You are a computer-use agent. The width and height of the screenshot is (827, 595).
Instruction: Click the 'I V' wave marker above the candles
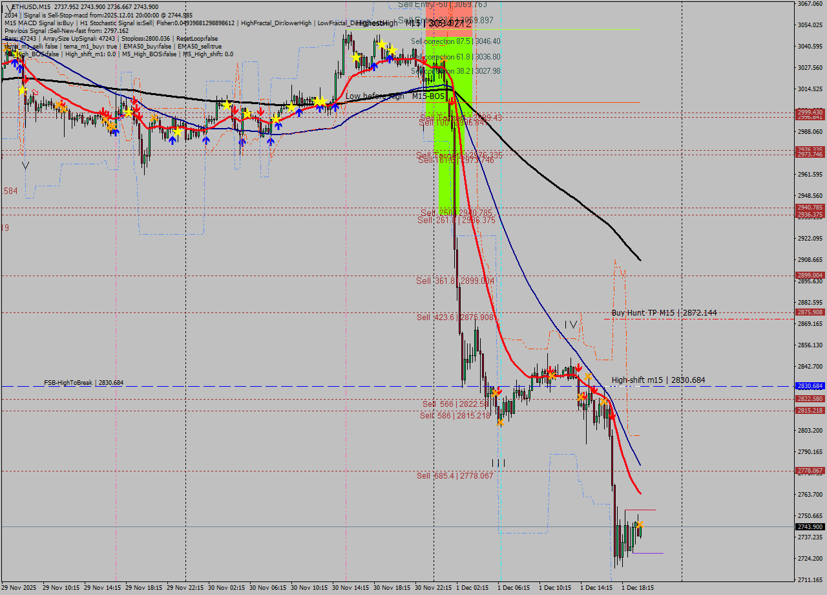coord(571,325)
